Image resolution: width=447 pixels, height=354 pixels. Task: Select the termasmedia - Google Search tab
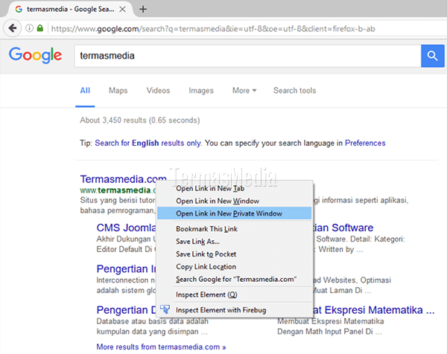pyautogui.click(x=71, y=10)
